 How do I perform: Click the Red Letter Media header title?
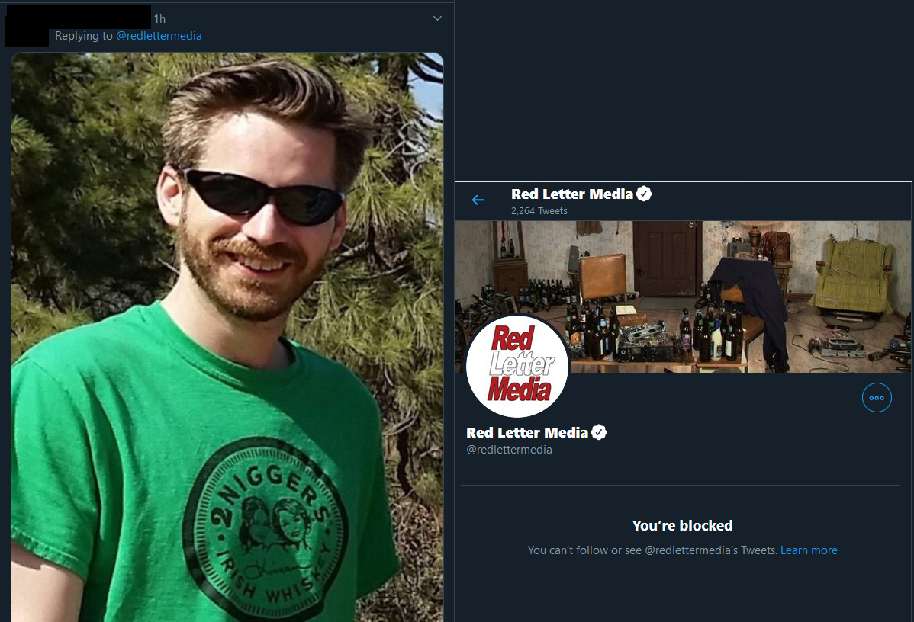tap(572, 194)
